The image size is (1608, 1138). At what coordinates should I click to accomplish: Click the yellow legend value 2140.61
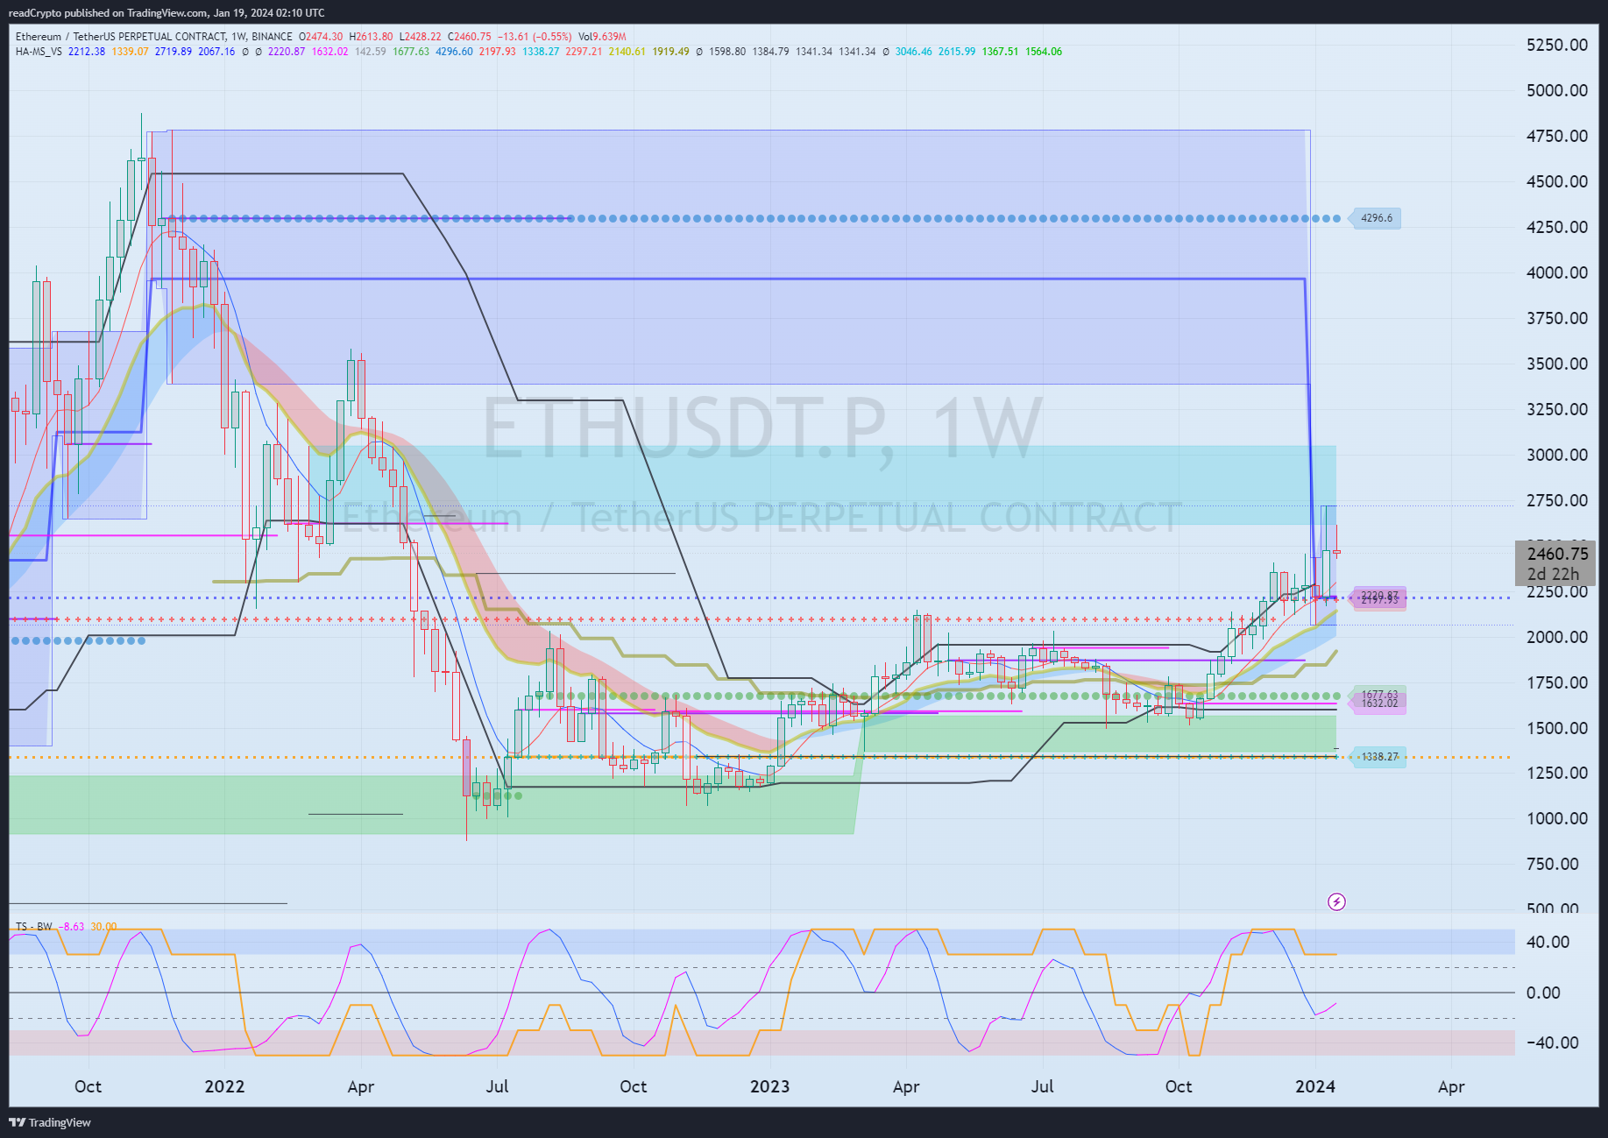pos(627,52)
